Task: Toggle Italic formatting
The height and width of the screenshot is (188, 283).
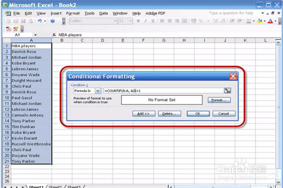Action: [145, 21]
